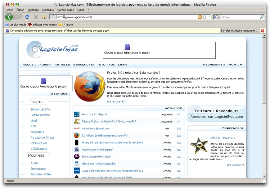Open the Partage de fichiers section link
Image resolution: width=270 pixels, height=189 pixels.
click(42, 138)
